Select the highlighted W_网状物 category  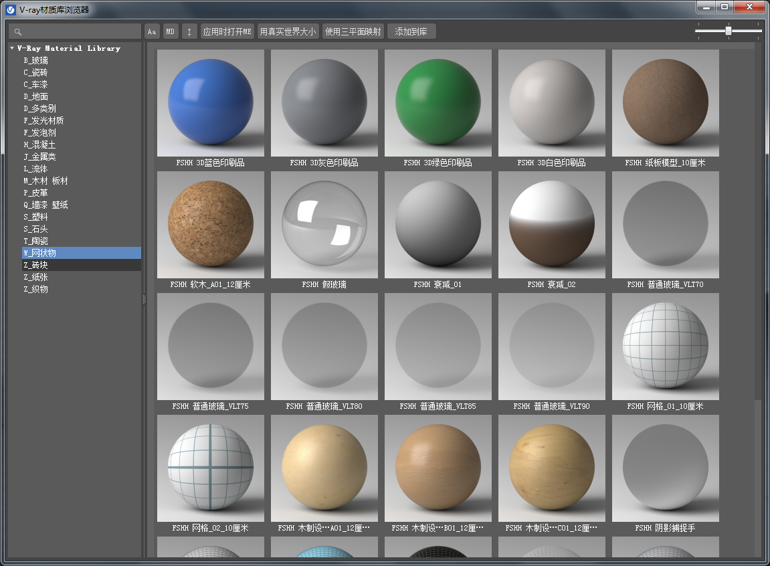pos(82,253)
